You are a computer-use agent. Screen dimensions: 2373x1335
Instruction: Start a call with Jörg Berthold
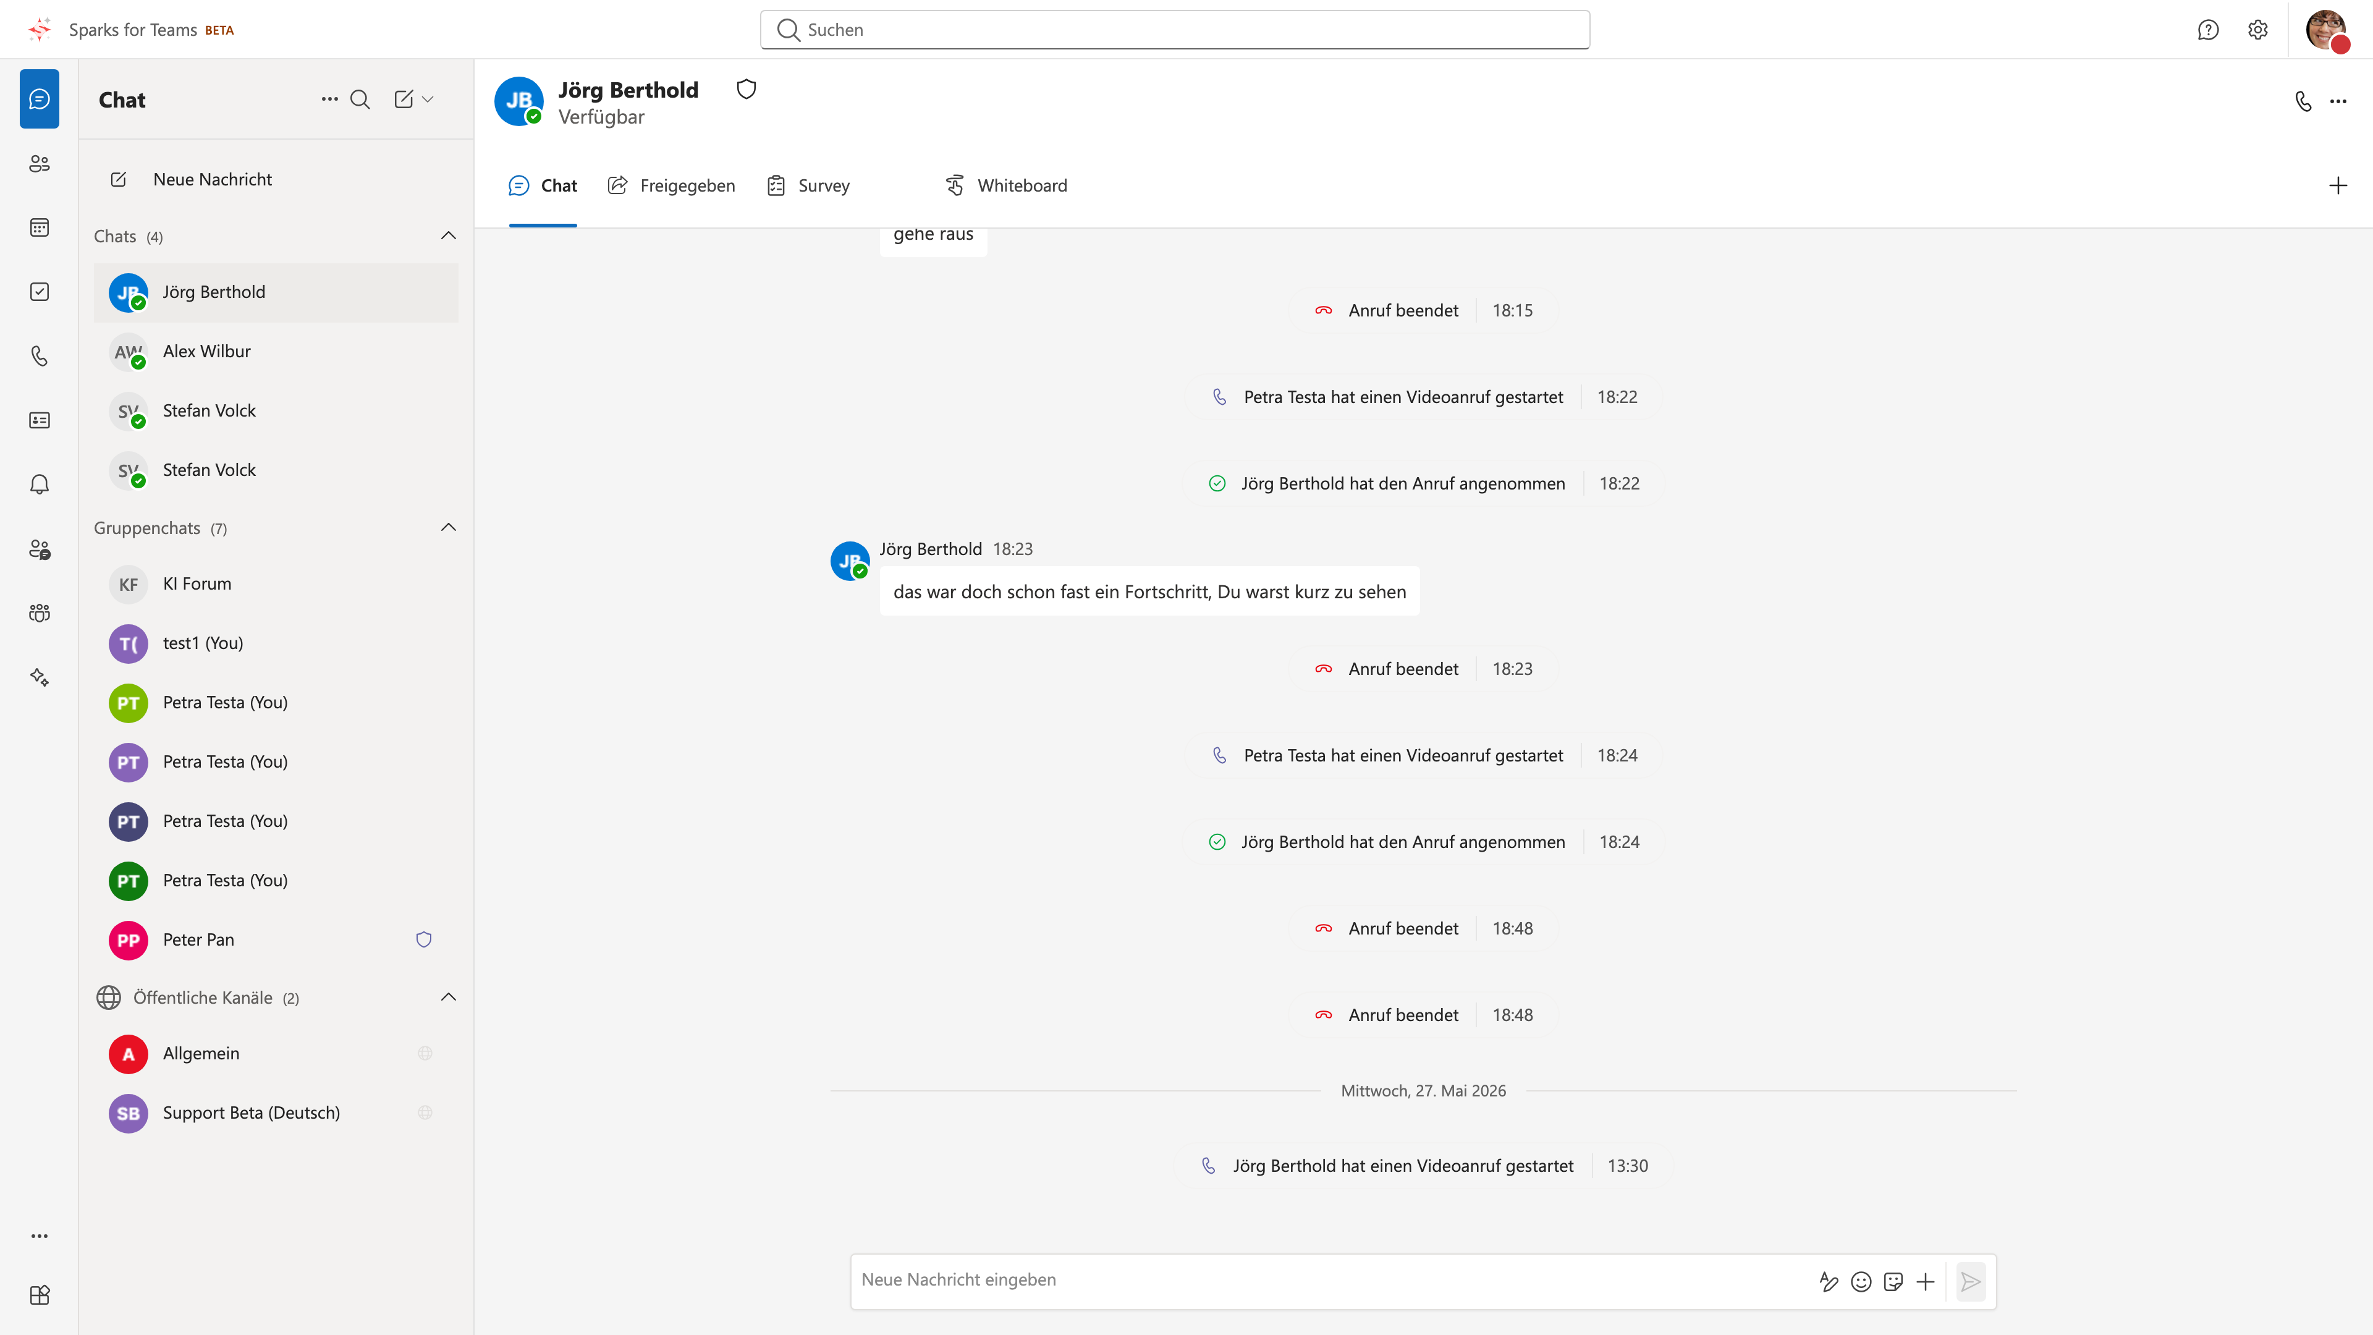pyautogui.click(x=2303, y=100)
